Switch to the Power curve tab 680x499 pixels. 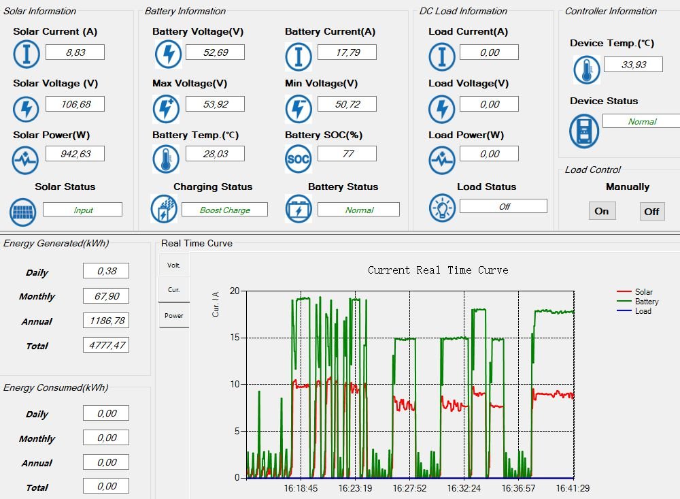point(174,315)
